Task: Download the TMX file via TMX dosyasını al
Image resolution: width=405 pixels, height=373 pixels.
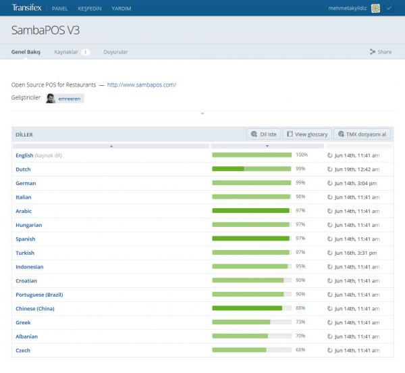Action: pos(362,134)
